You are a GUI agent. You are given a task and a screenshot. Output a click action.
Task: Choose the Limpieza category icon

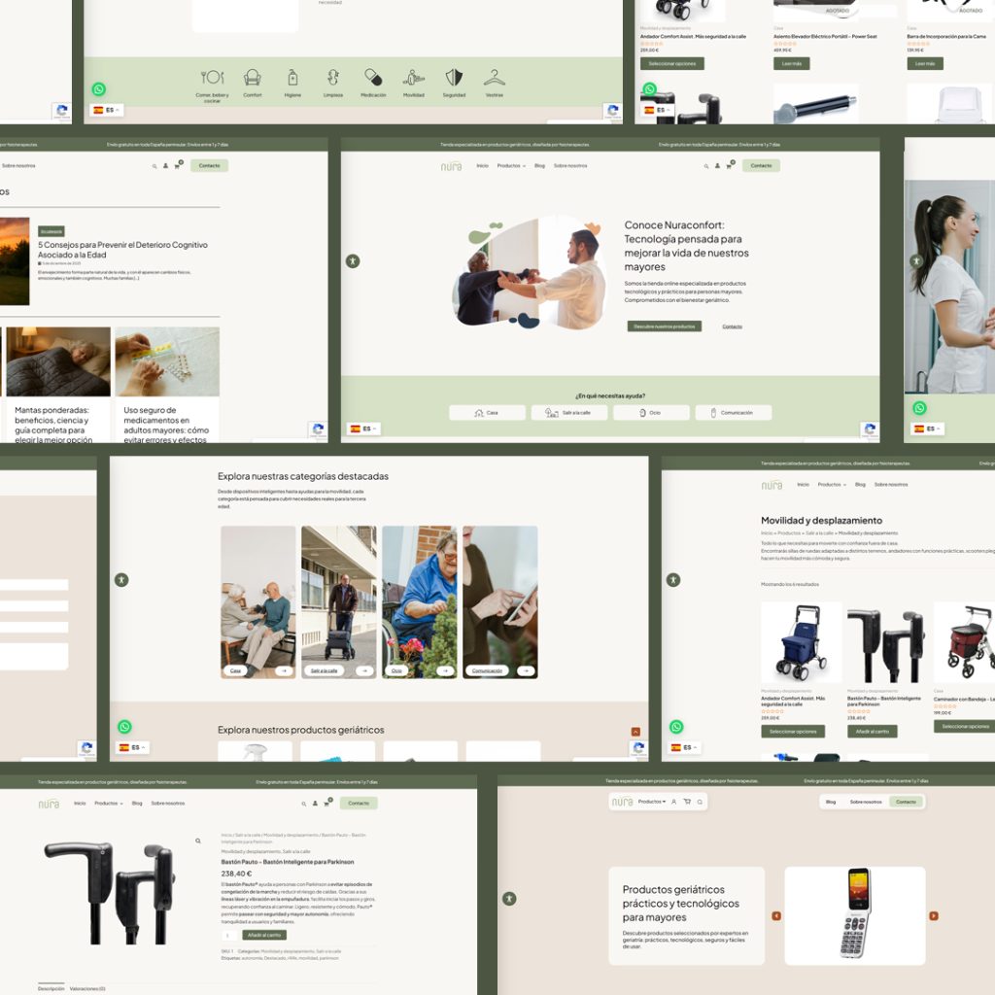[x=333, y=78]
